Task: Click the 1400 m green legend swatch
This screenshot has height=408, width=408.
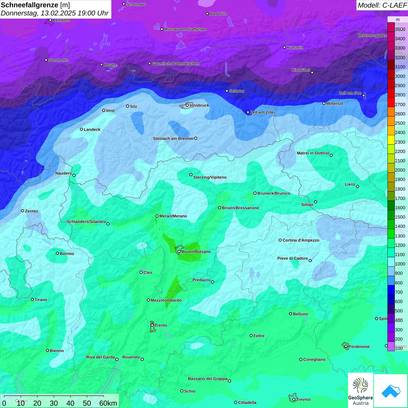Action: [x=391, y=224]
